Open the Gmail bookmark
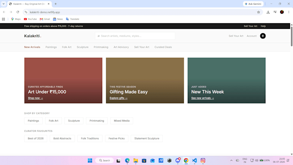293x165 pixels. tap(45, 19)
